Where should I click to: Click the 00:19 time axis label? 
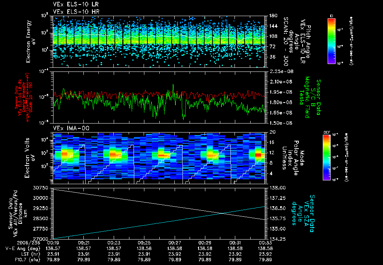pyautogui.click(x=53, y=243)
